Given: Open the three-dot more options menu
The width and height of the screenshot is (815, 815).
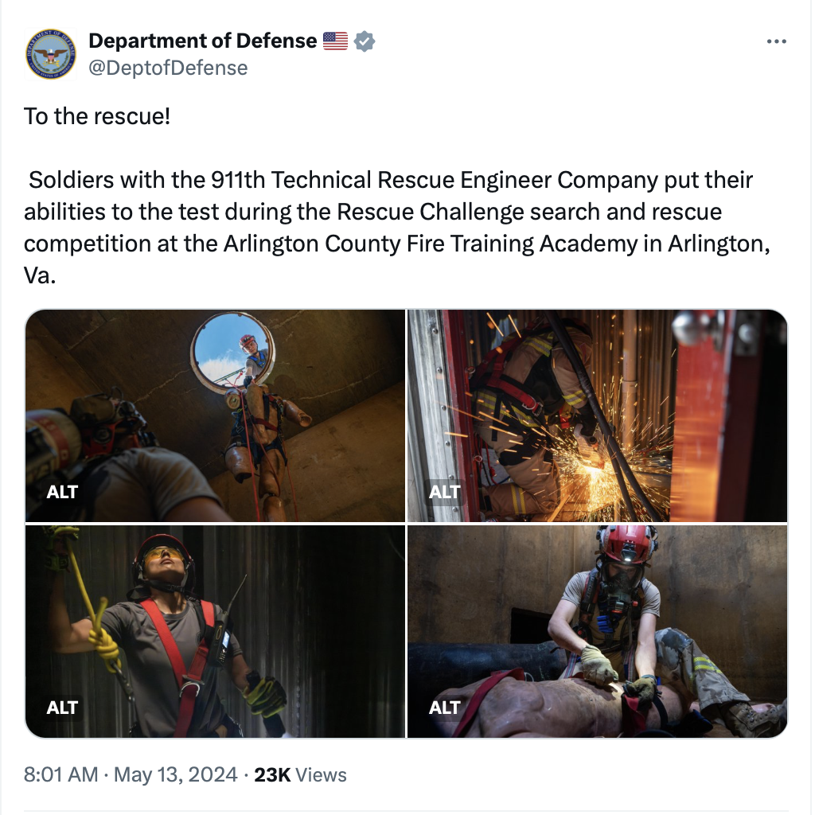Looking at the screenshot, I should 776,41.
